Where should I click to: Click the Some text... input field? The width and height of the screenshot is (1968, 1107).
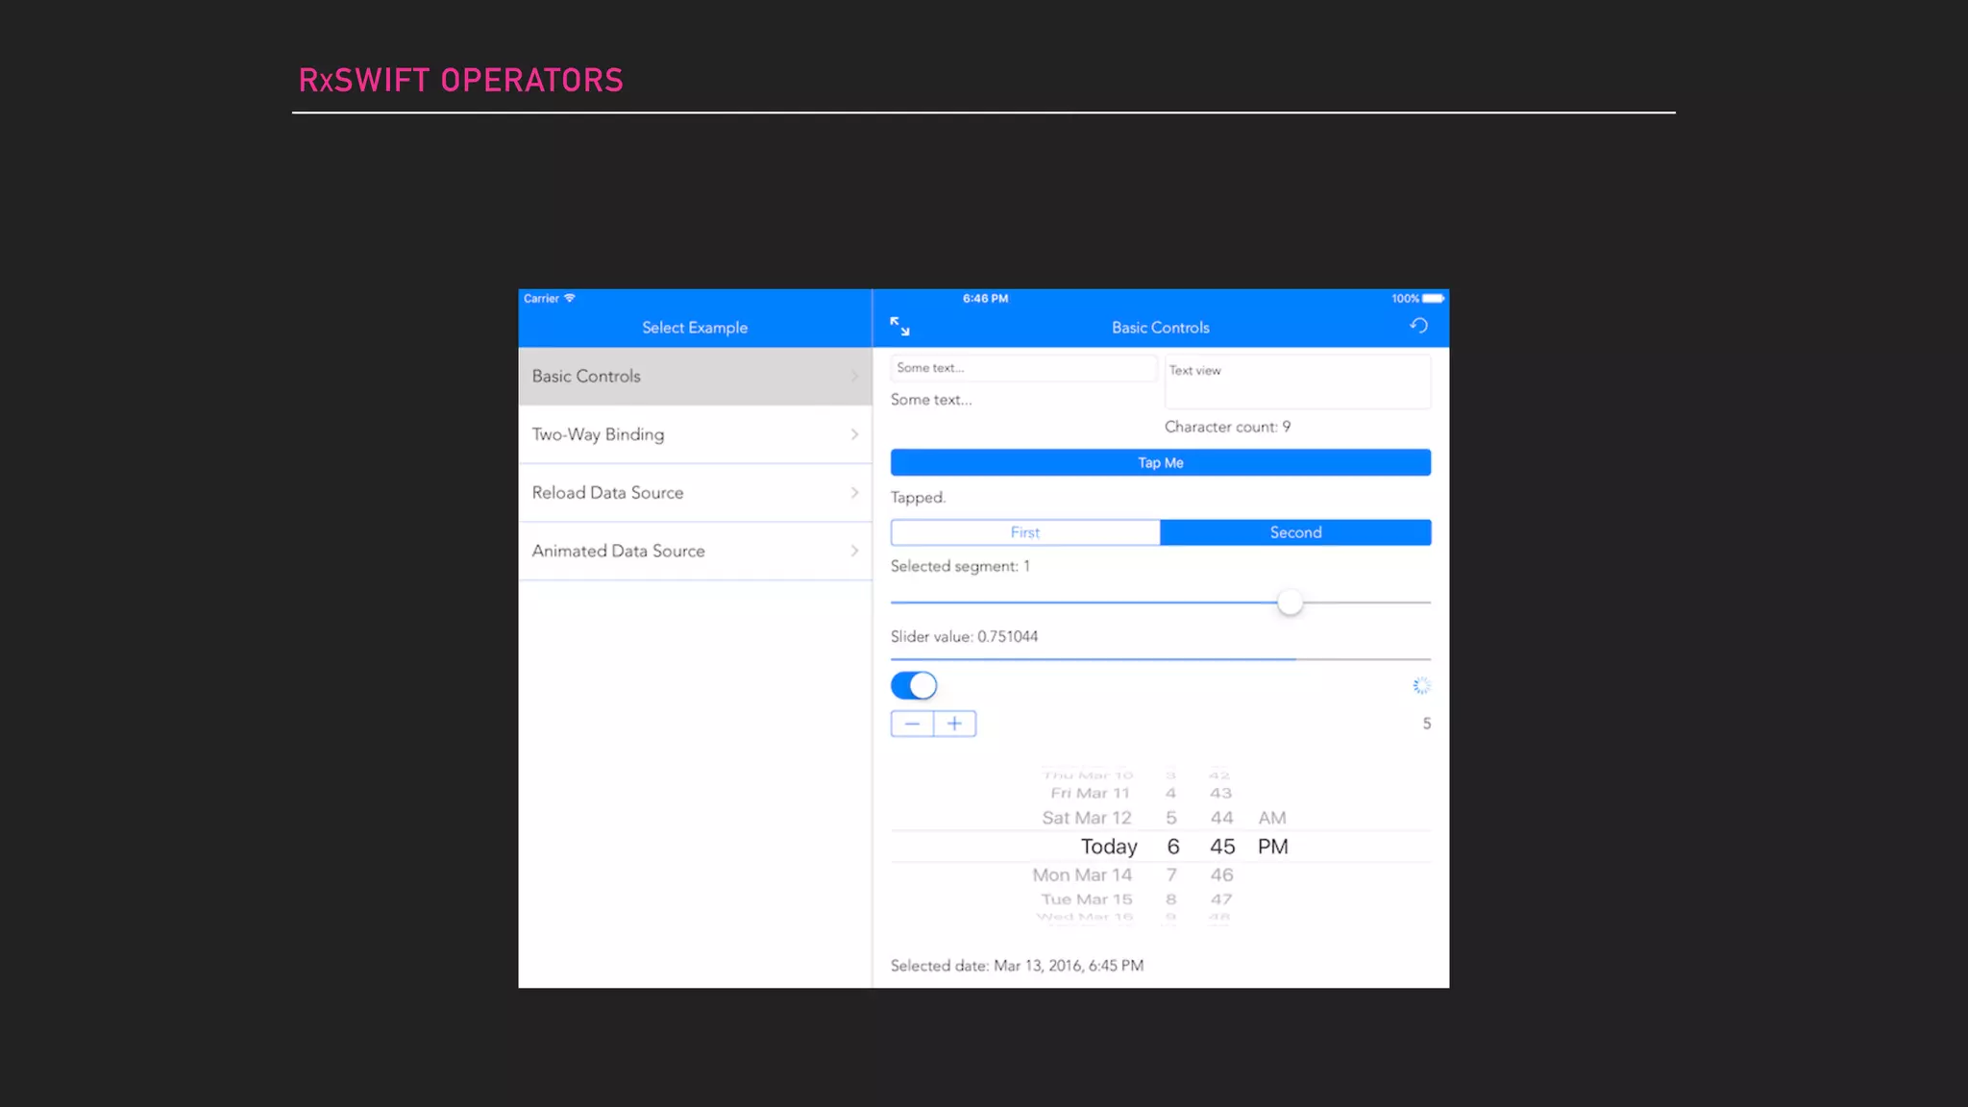[x=1022, y=368]
